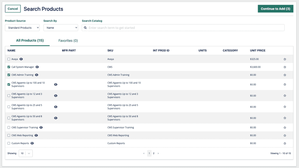Open eye preview for CMS Agaents Up to 25
Screen dimensions: 299x168
(x=56, y=107)
